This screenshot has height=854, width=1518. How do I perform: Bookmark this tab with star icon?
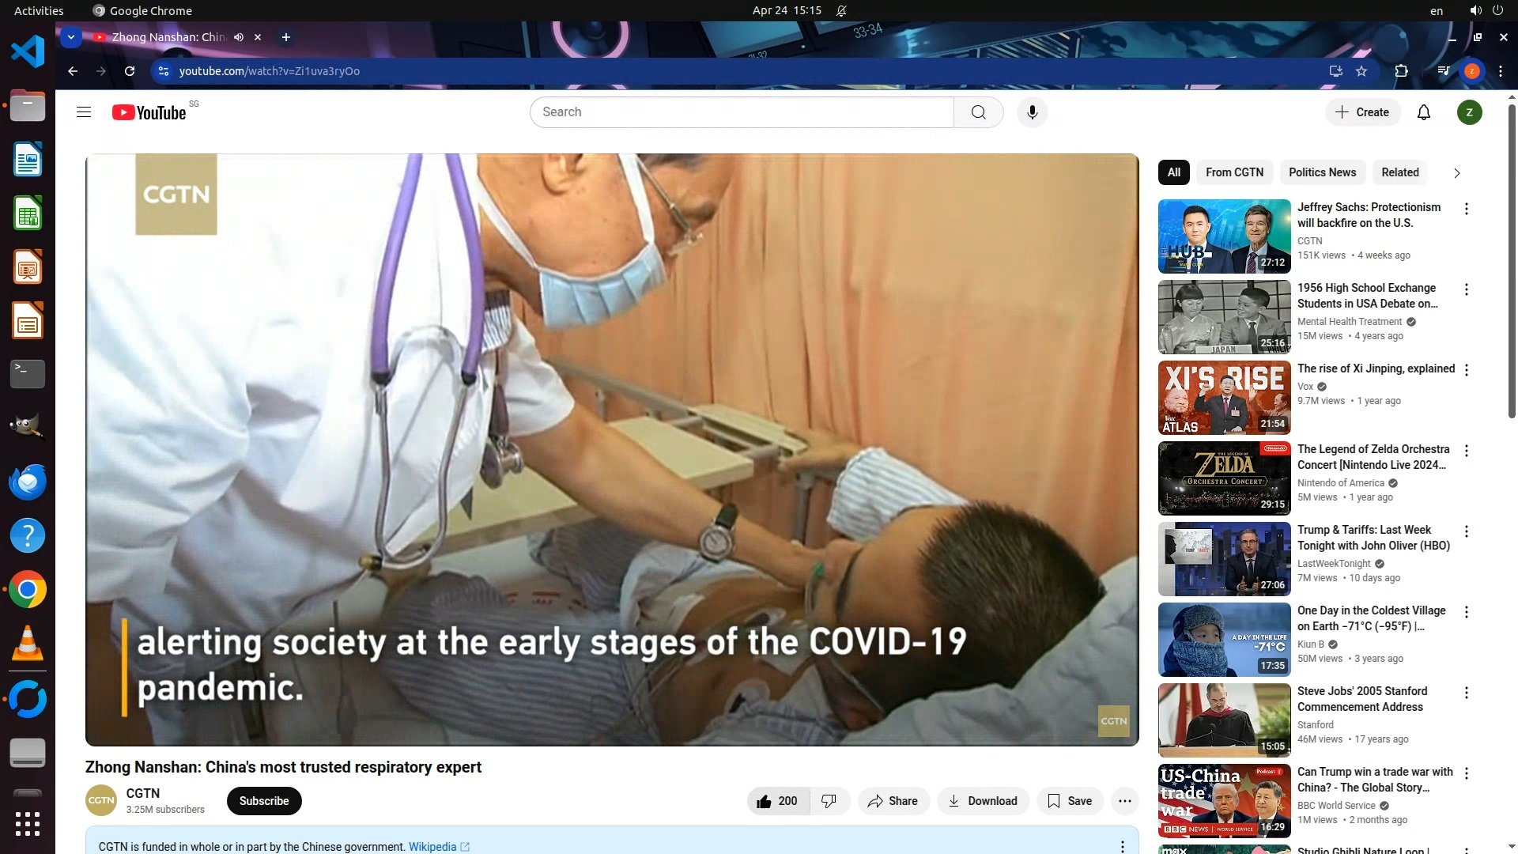coord(1361,71)
